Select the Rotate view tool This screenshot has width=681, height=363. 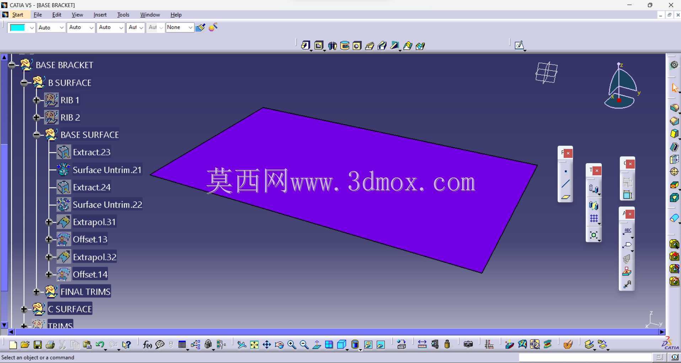click(279, 345)
